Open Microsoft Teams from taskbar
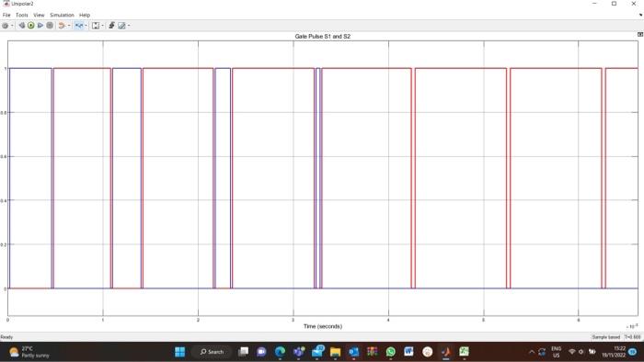Screen dimensions: 644x362 299,352
